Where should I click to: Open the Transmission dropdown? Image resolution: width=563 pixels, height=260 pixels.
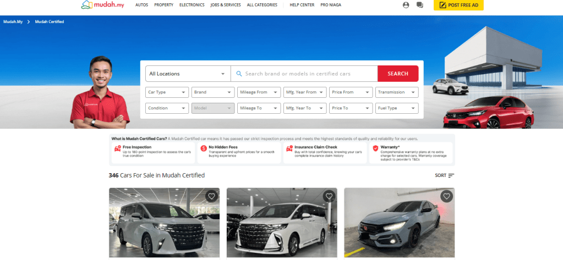click(397, 92)
